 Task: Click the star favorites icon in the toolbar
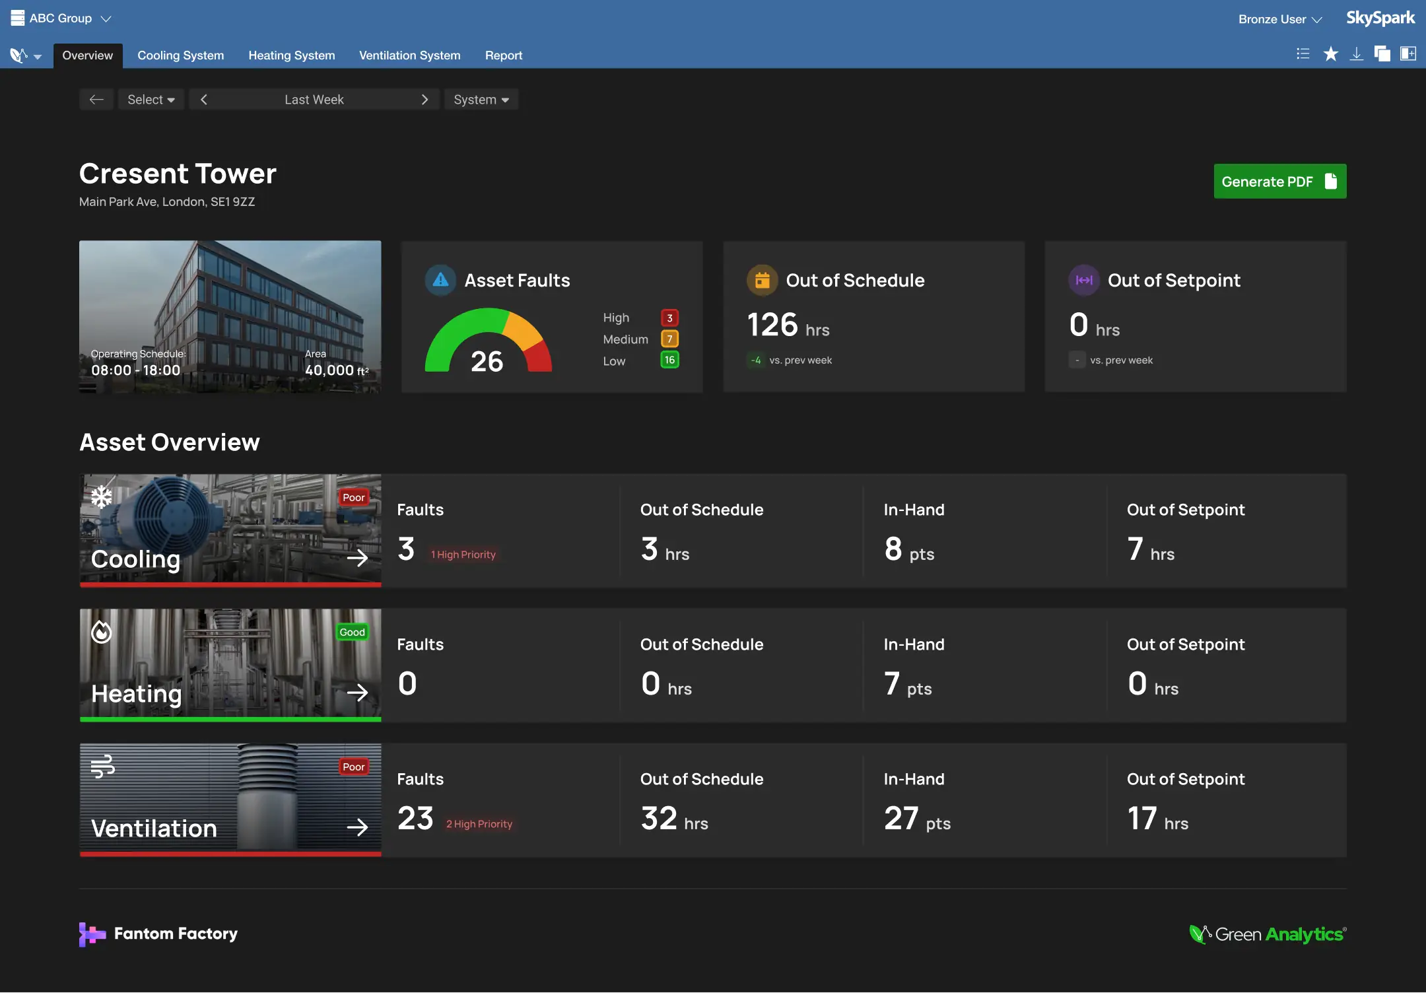(1332, 53)
